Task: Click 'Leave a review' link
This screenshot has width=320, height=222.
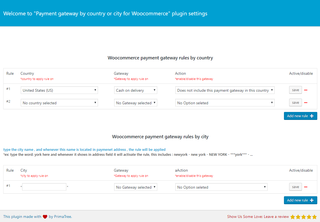Action: (276, 217)
